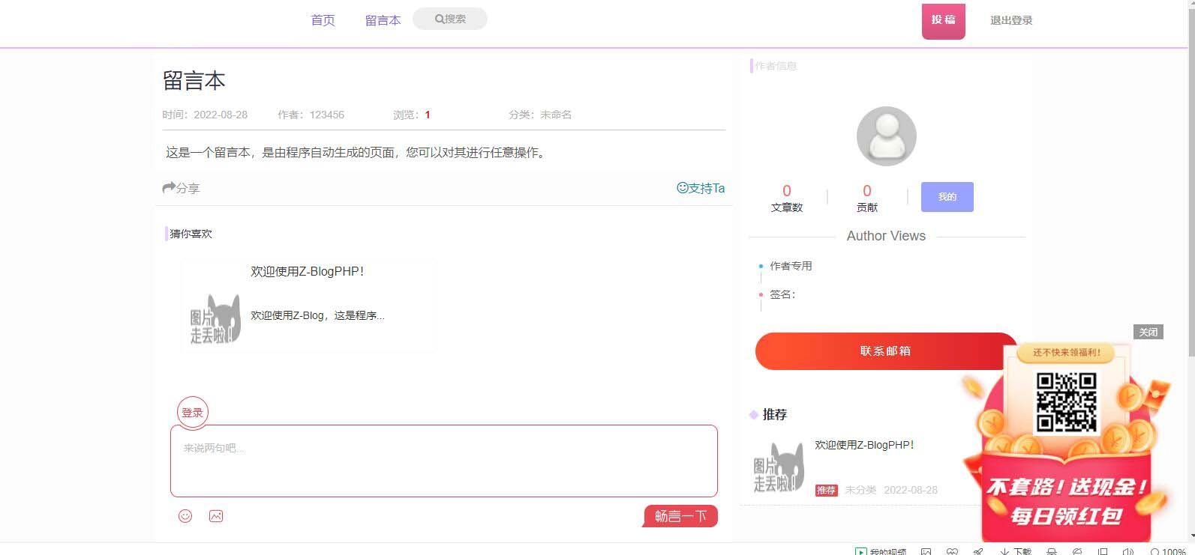Open the 首页 navigation link
The image size is (1195, 555).
coord(323,20)
